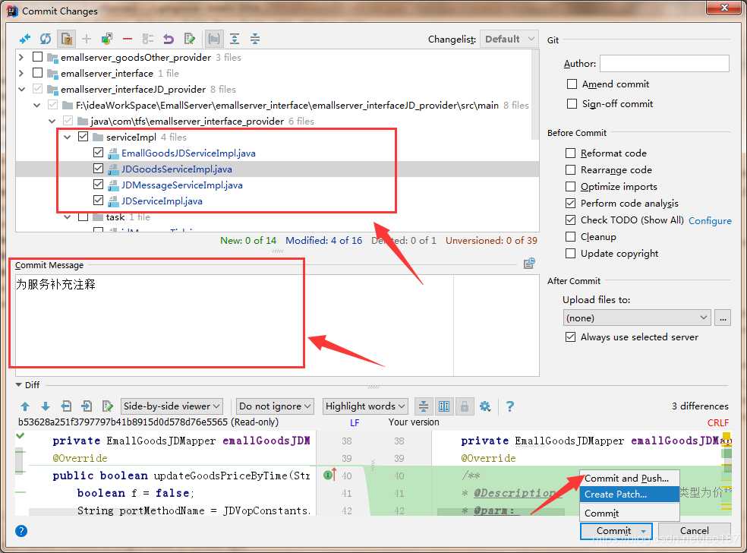The width and height of the screenshot is (747, 553).
Task: Click the red minus delete icon
Action: pyautogui.click(x=128, y=39)
